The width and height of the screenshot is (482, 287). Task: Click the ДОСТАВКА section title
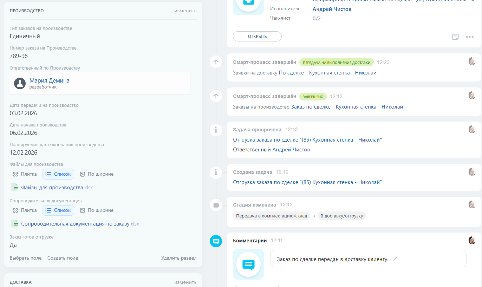pyautogui.click(x=20, y=282)
